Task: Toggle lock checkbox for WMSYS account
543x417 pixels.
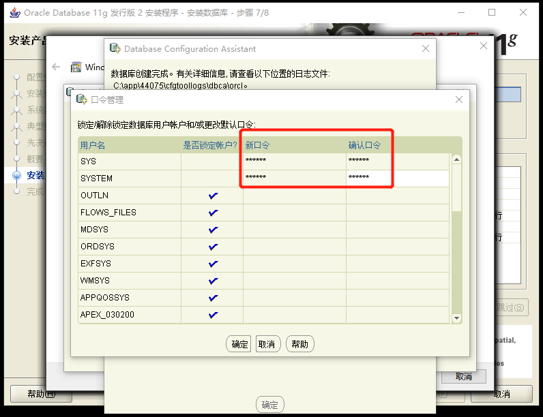Action: pos(213,281)
